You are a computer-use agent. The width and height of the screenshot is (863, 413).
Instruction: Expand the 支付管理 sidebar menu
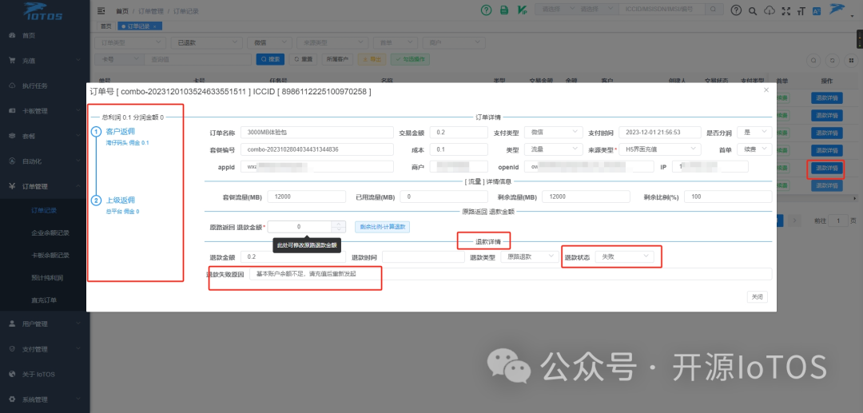[x=45, y=349]
